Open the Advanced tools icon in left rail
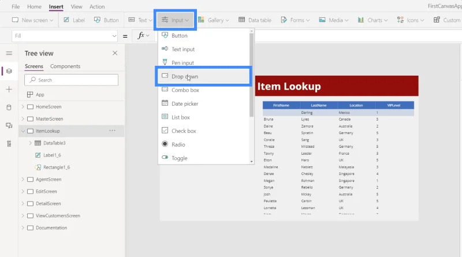Screen dimensions: 462x257 pyautogui.click(x=9, y=144)
